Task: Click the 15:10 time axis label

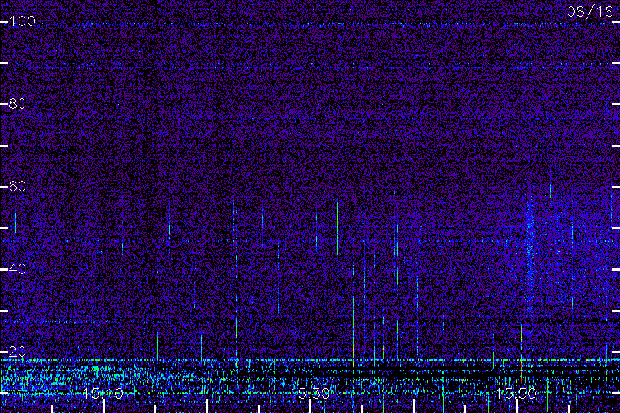Action: [x=103, y=393]
